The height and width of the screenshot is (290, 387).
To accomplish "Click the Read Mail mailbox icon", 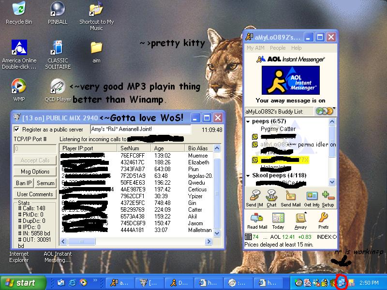I will [x=257, y=218].
